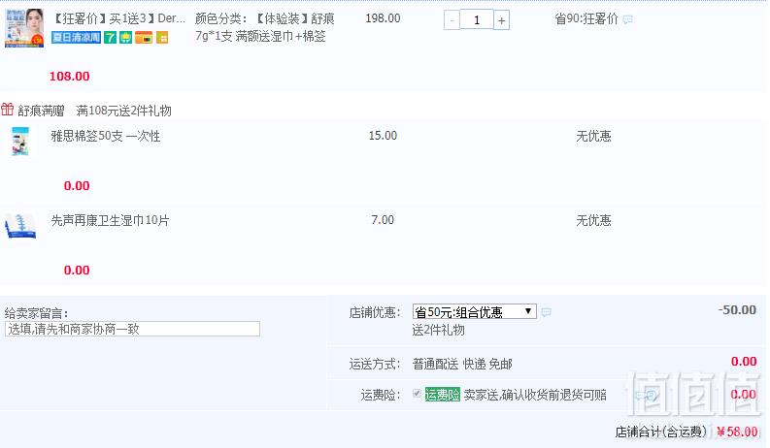
Task: Toggle the 运费险 shipping insurance checkbox
Action: (x=417, y=393)
